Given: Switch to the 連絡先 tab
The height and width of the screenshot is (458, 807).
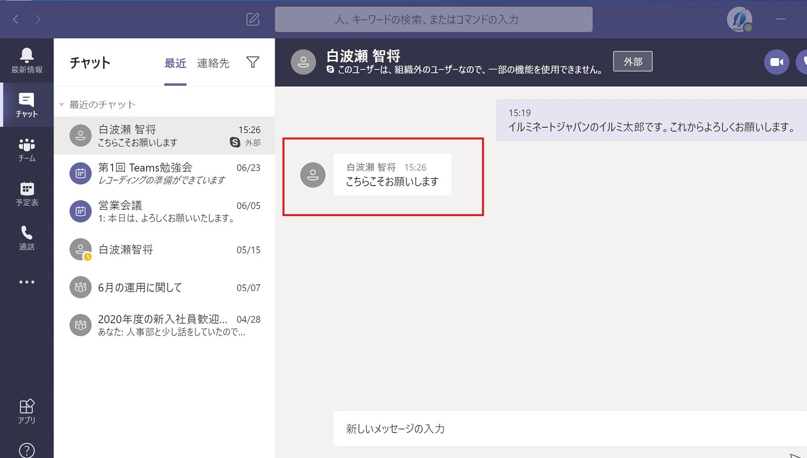Looking at the screenshot, I should [213, 63].
